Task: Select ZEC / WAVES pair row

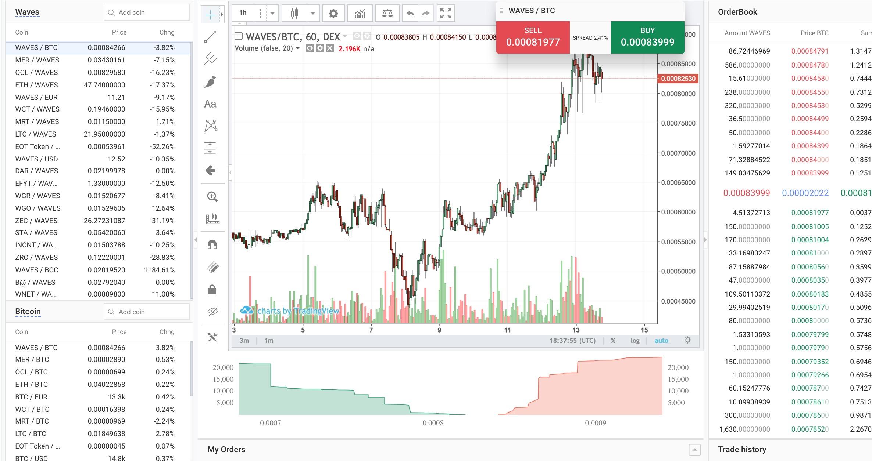Action: 99,221
